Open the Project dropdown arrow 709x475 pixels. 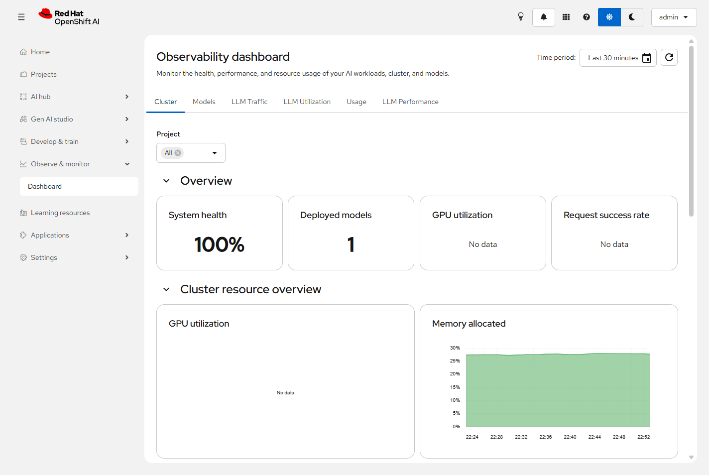(x=215, y=153)
